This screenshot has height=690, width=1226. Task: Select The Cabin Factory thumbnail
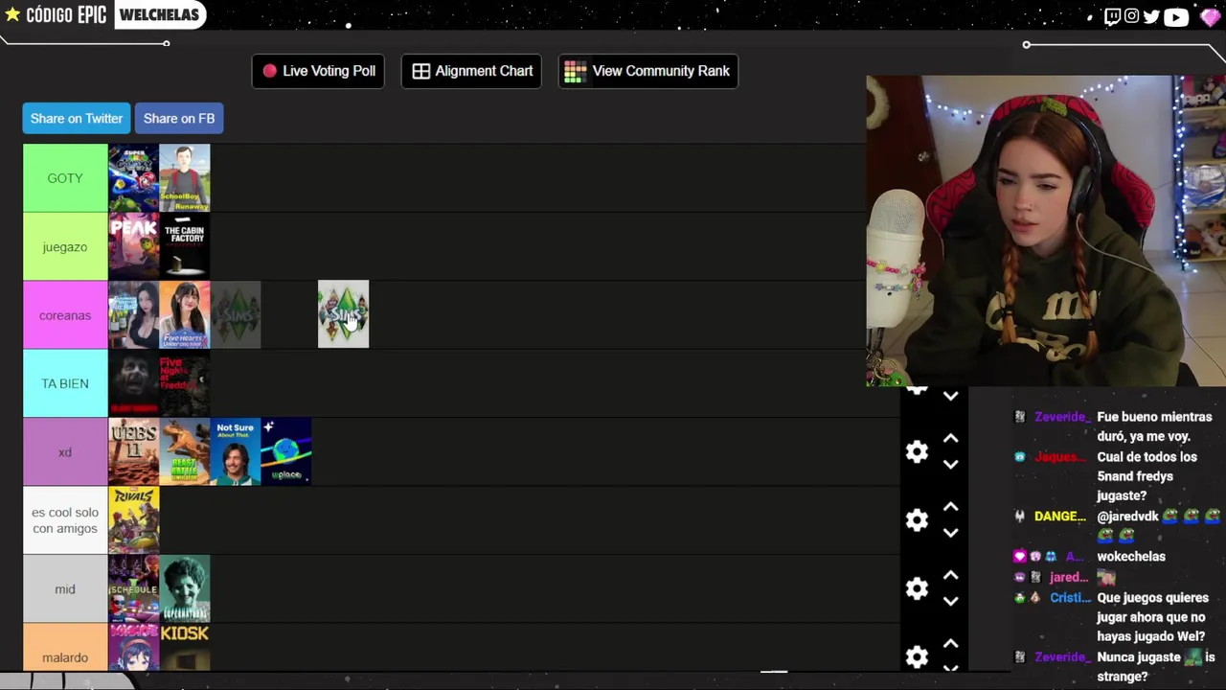point(185,246)
